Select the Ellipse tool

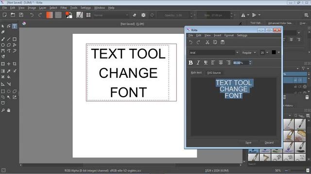3,45
